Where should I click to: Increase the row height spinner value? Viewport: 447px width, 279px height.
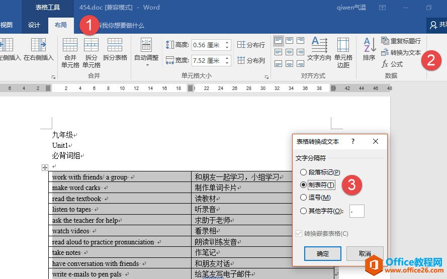pos(227,43)
